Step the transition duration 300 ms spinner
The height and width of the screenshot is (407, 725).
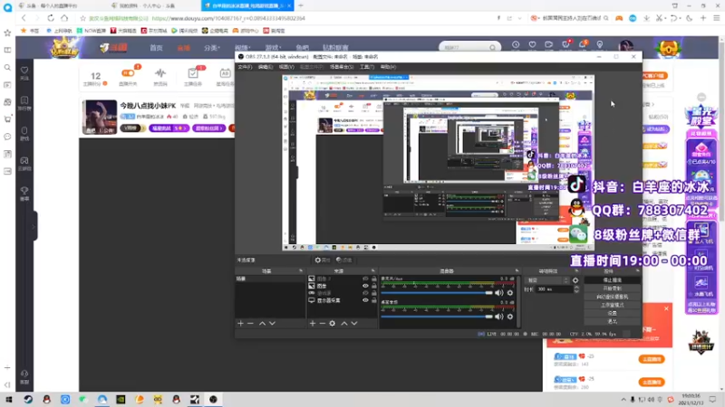pos(576,289)
